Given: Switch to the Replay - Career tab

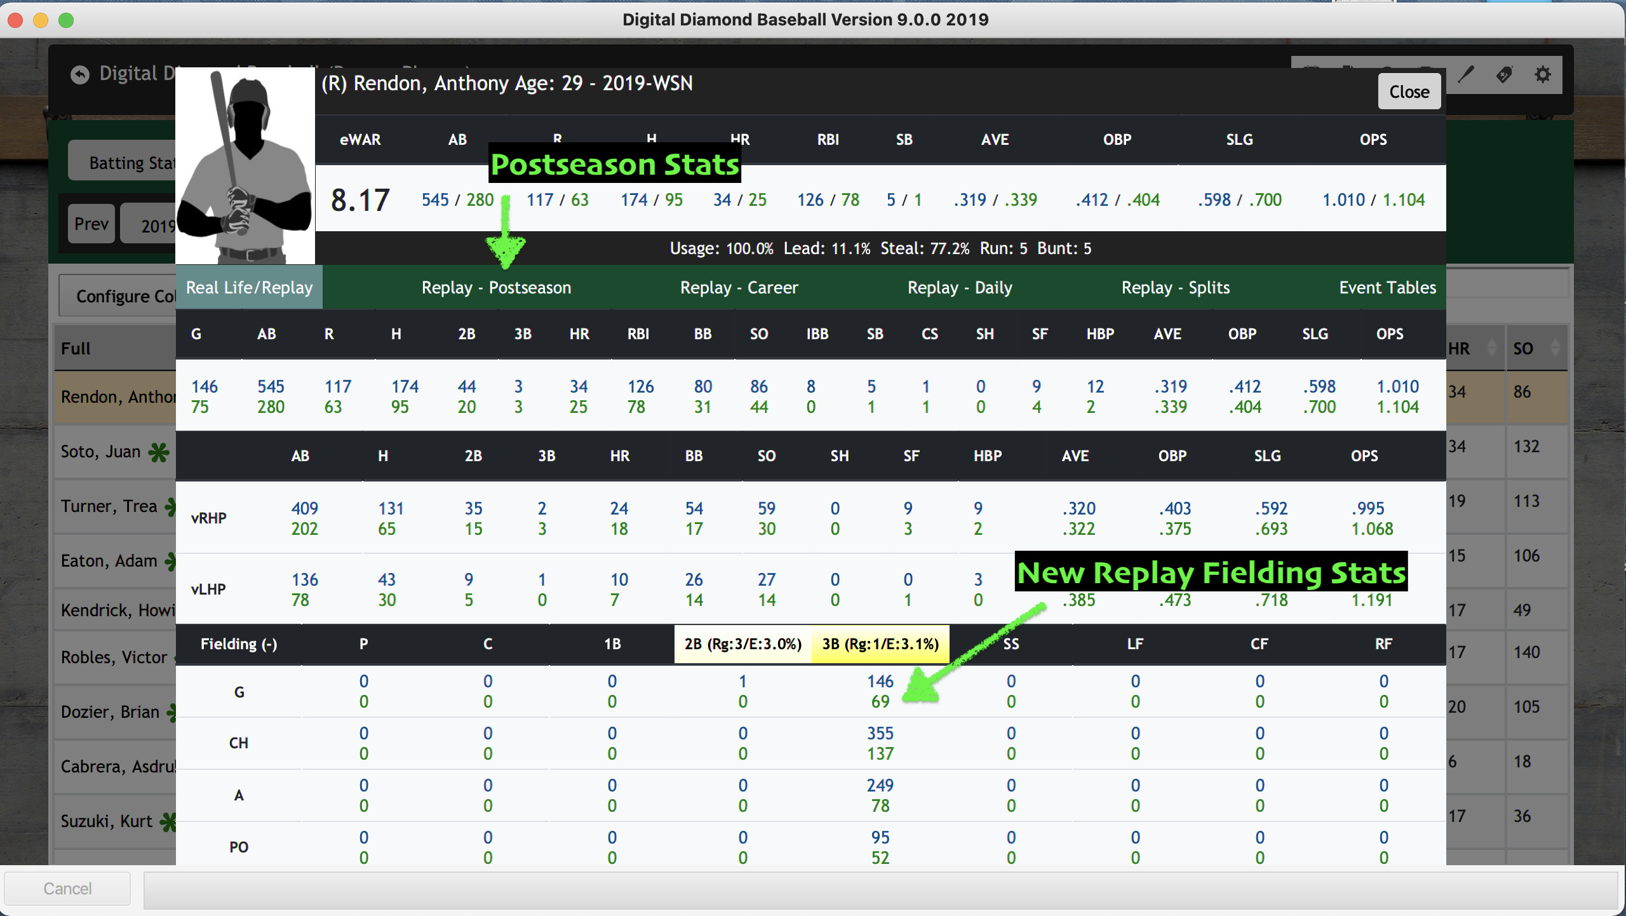Looking at the screenshot, I should point(739,287).
